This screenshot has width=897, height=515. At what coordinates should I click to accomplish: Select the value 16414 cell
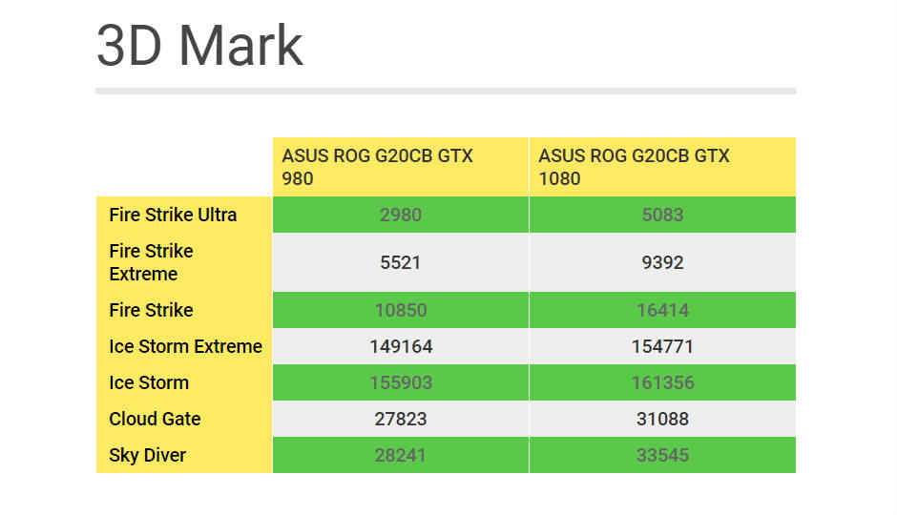(662, 310)
